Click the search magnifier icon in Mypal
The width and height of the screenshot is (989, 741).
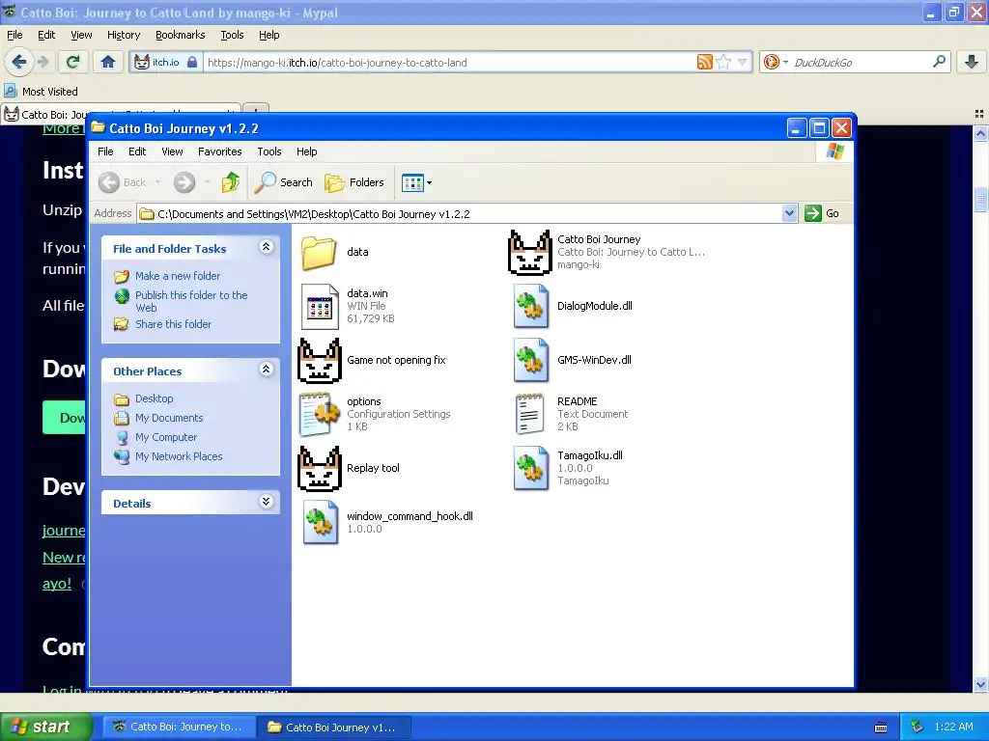pyautogui.click(x=939, y=61)
